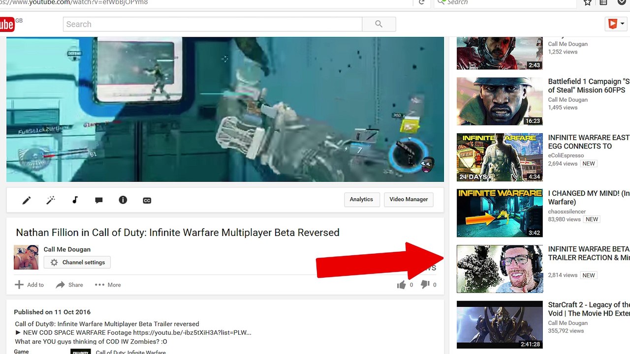Click eColiEspresso channel name
The width and height of the screenshot is (630, 354).
pos(566,155)
